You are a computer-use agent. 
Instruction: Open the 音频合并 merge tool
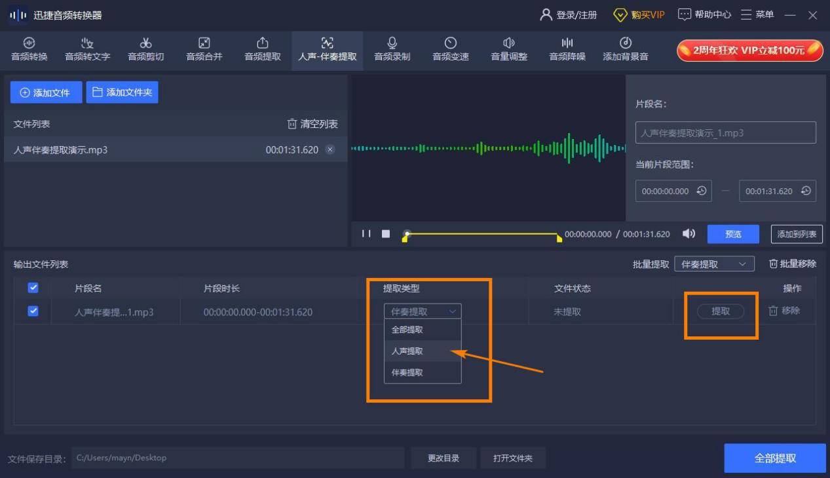pos(204,50)
